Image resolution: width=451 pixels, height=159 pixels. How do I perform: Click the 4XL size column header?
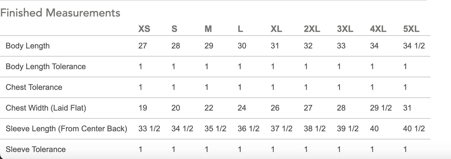point(378,29)
